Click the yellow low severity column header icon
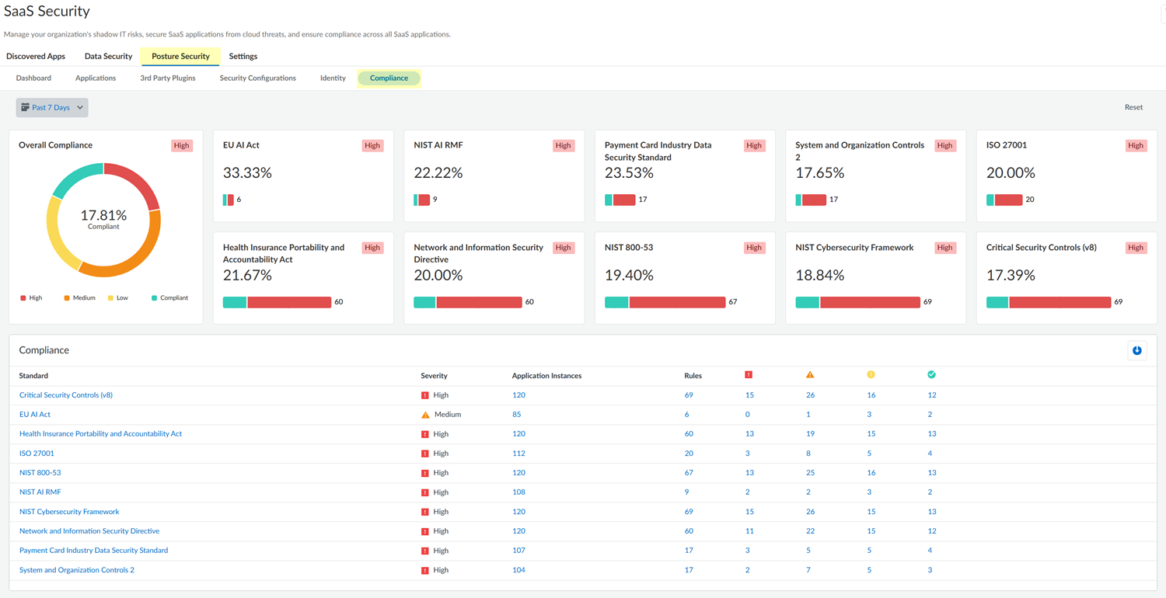Viewport: 1166px width, 598px height. [x=871, y=375]
